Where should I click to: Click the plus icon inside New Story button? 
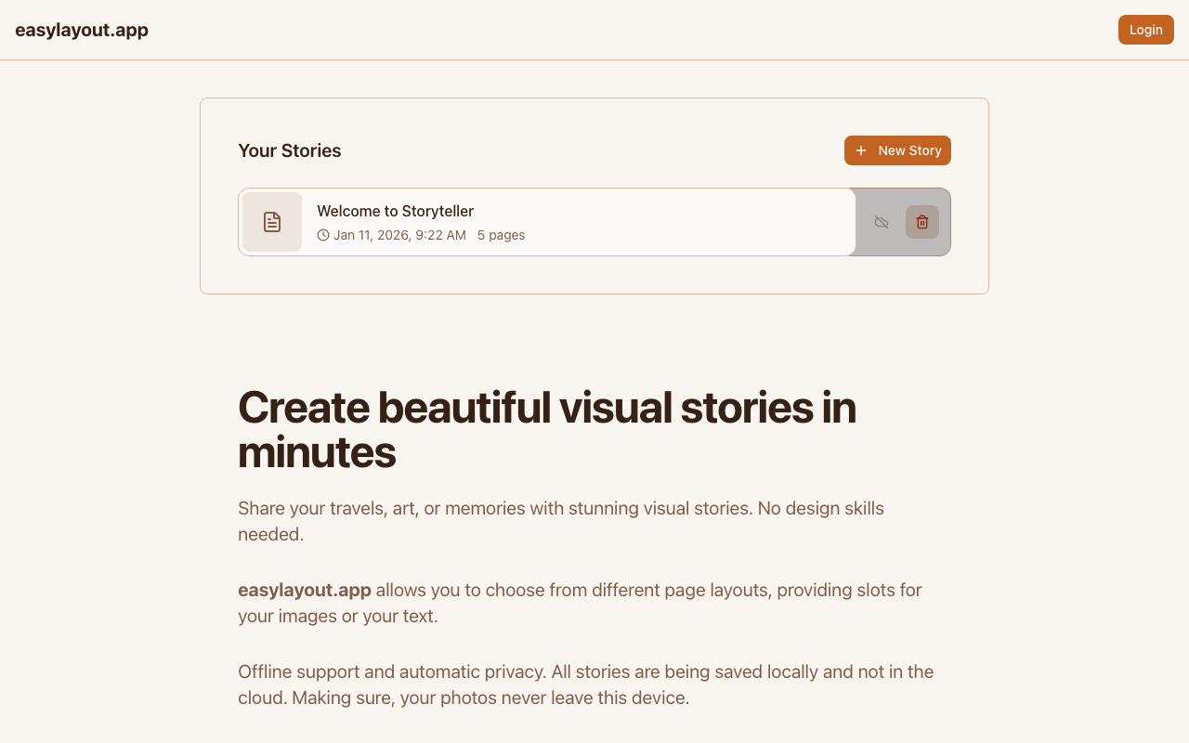tap(860, 150)
